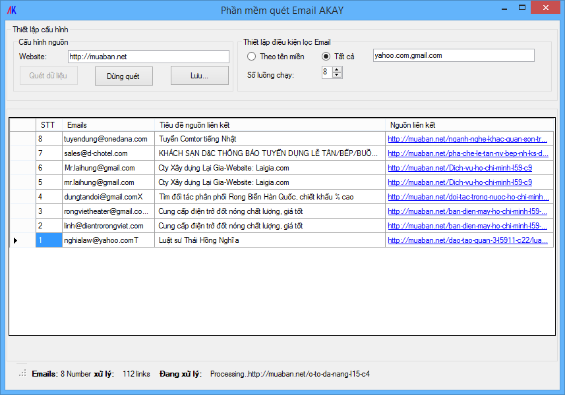This screenshot has width=565, height=395.
Task: Open the ban-dien-may link in row 3
Action: (467, 211)
